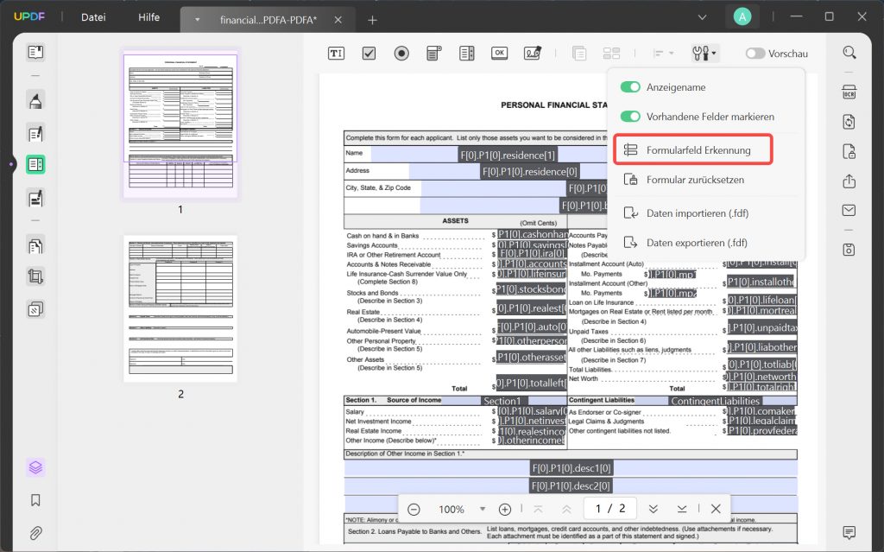884x552 pixels.
Task: Select the OK button field tool
Action: pyautogui.click(x=499, y=54)
